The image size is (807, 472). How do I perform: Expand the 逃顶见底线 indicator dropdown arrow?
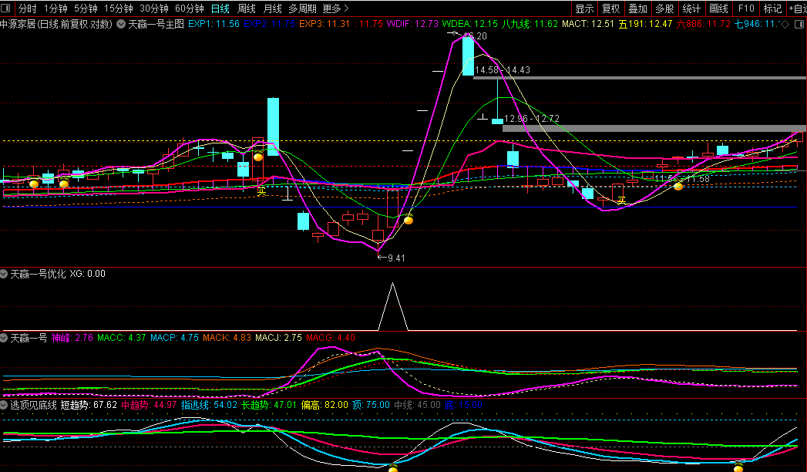(5, 404)
